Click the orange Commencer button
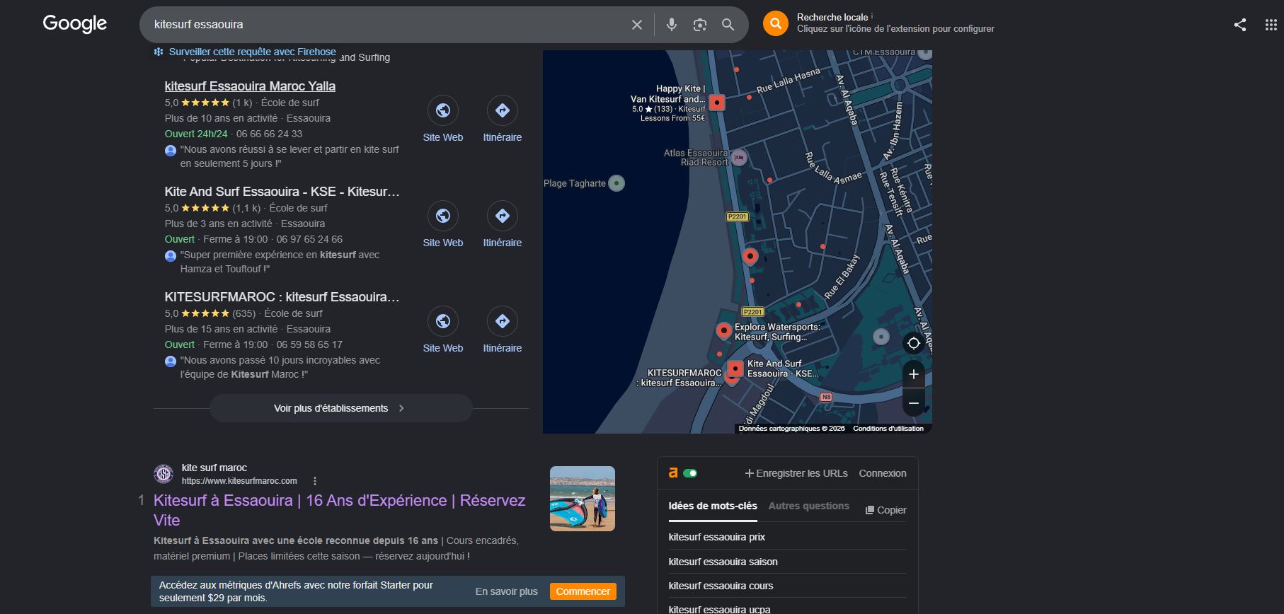This screenshot has height=614, width=1284. point(583,591)
